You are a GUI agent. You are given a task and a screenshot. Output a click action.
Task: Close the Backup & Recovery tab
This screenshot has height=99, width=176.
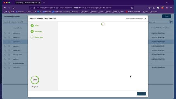pos(39,3)
